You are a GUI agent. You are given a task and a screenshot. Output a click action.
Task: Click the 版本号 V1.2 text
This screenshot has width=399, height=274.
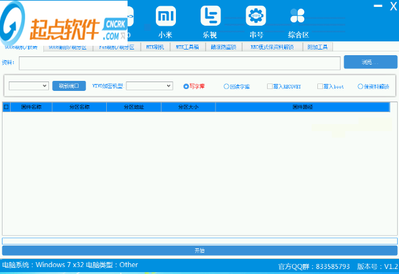(378, 266)
